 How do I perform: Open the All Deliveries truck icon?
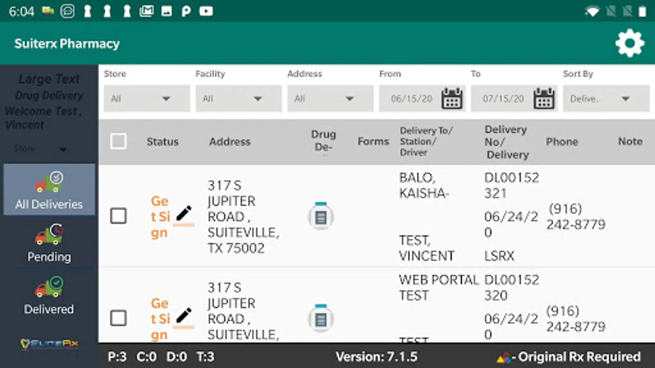(49, 182)
